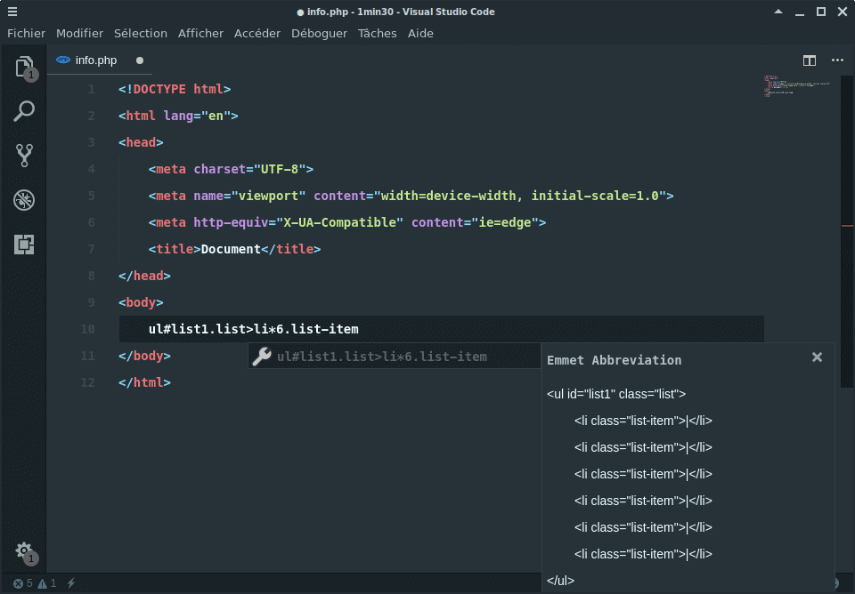Click the lightning bolt status bar icon
855x594 pixels.
click(x=71, y=583)
